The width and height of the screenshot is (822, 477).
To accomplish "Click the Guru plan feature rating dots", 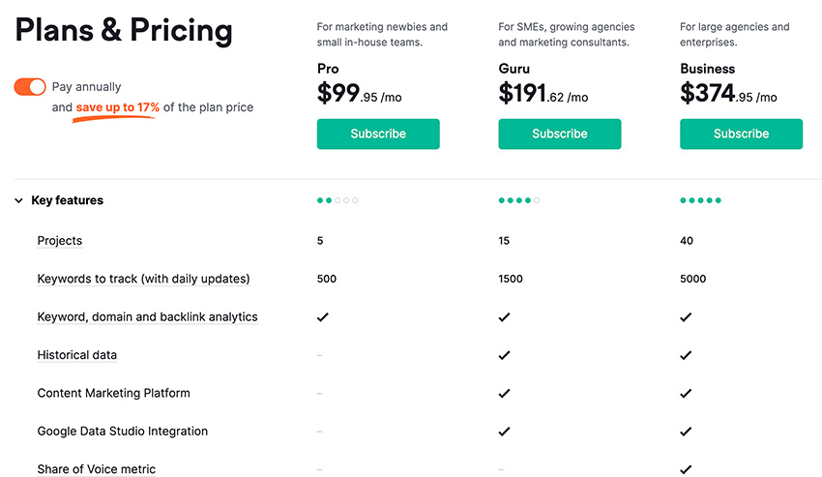I will (519, 200).
